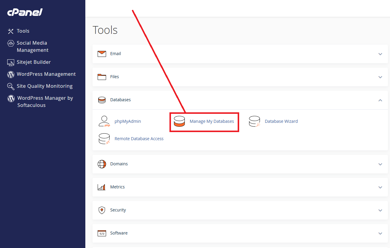Open Social Media Management menu item
The image size is (390, 248).
click(32, 46)
